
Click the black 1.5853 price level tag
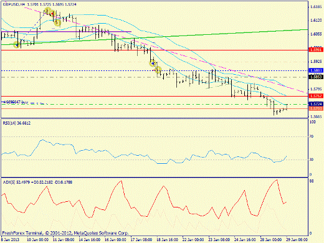[x=316, y=77]
